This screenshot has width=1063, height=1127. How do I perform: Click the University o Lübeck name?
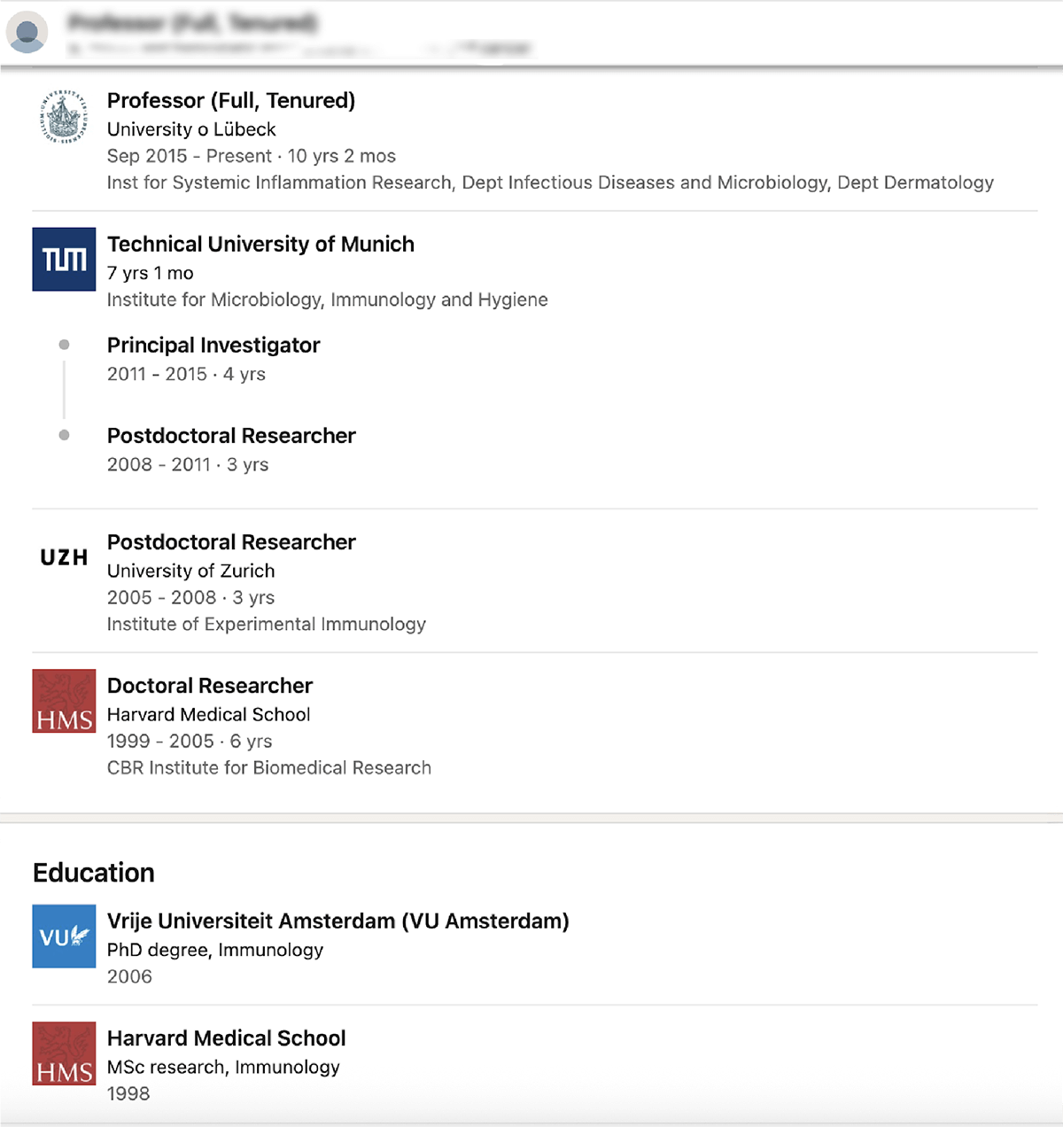point(191,129)
